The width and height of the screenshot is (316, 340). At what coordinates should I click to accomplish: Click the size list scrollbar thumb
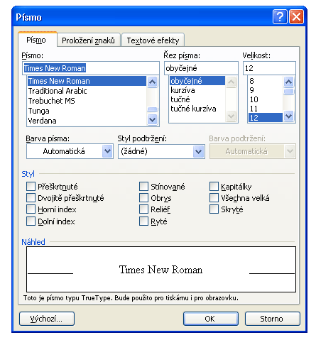tap(288, 92)
